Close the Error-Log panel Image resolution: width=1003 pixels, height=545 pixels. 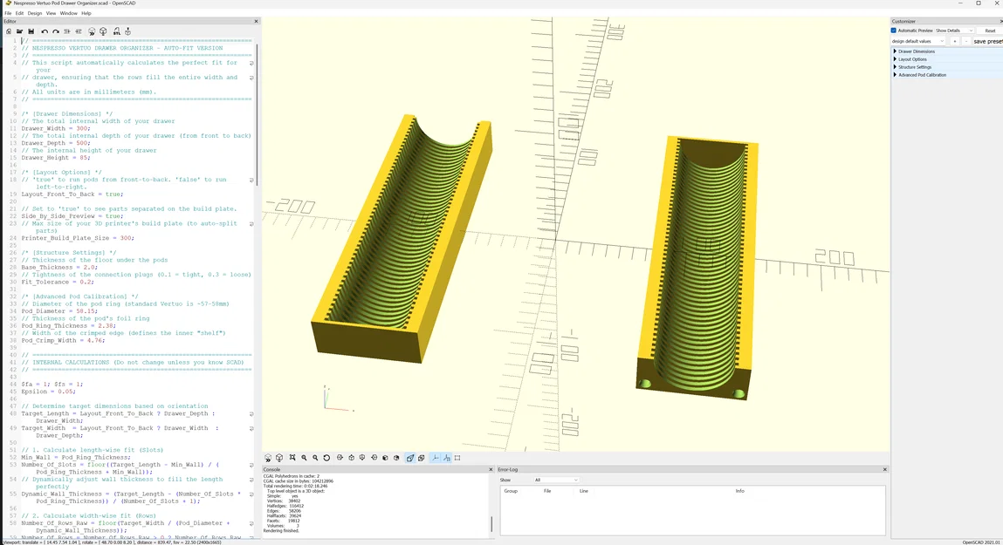tap(884, 470)
